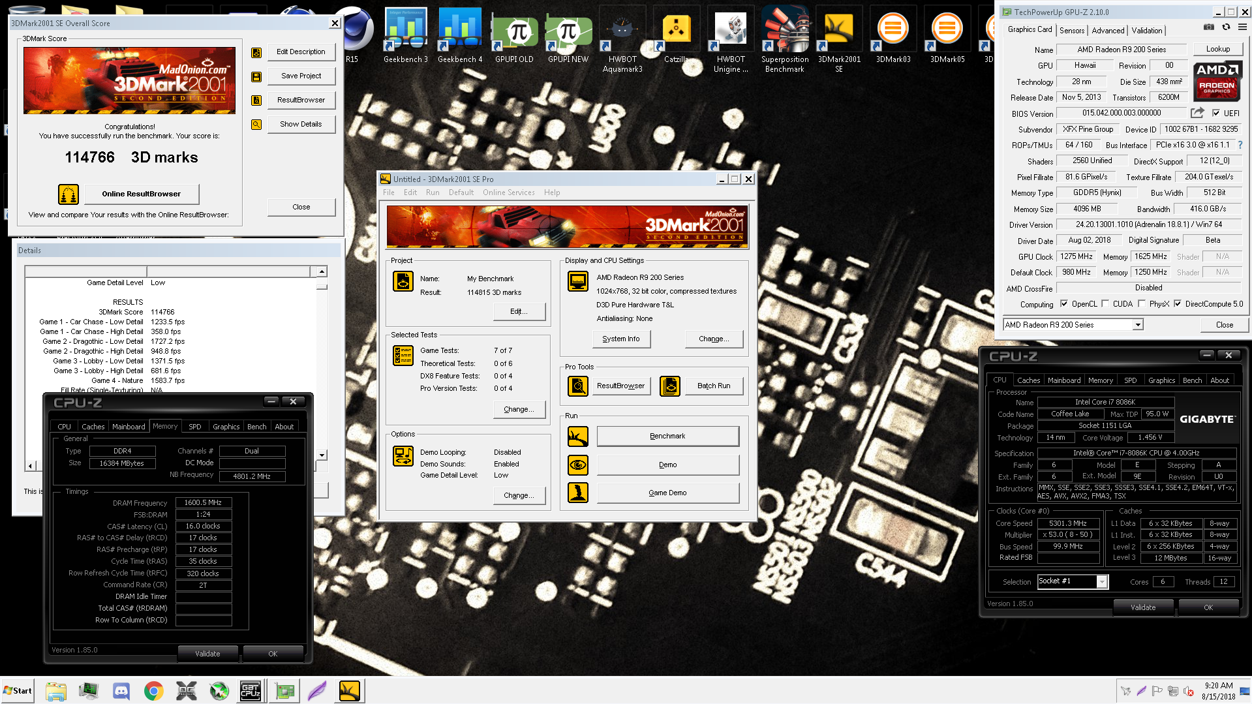Open Catzilla desktop shortcut
Viewport: 1252px width, 704px height.
pos(677,36)
